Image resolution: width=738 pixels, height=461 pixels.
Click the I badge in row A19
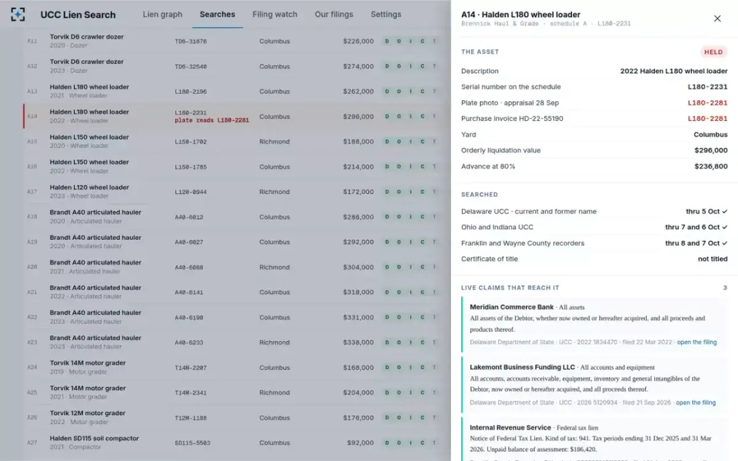pyautogui.click(x=411, y=242)
